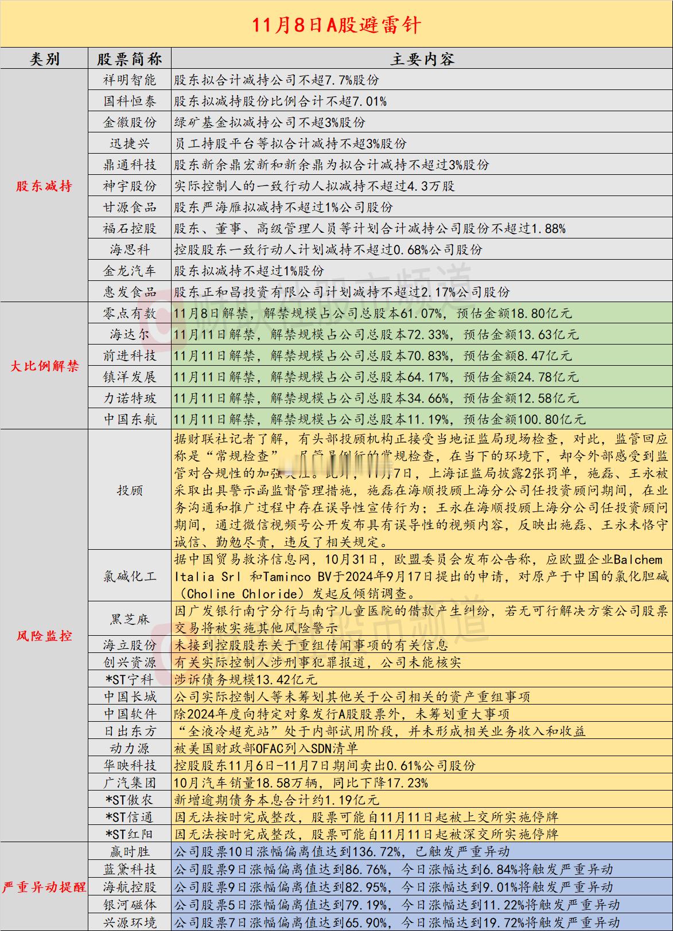The height and width of the screenshot is (931, 673).
Task: Select stock name 祥明智能
Action: (130, 80)
